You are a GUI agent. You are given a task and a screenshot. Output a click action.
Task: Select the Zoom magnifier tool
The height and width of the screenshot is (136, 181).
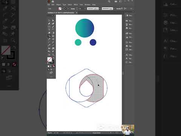click(x=53, y=55)
